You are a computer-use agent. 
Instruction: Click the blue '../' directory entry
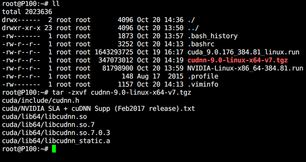coord(193,28)
